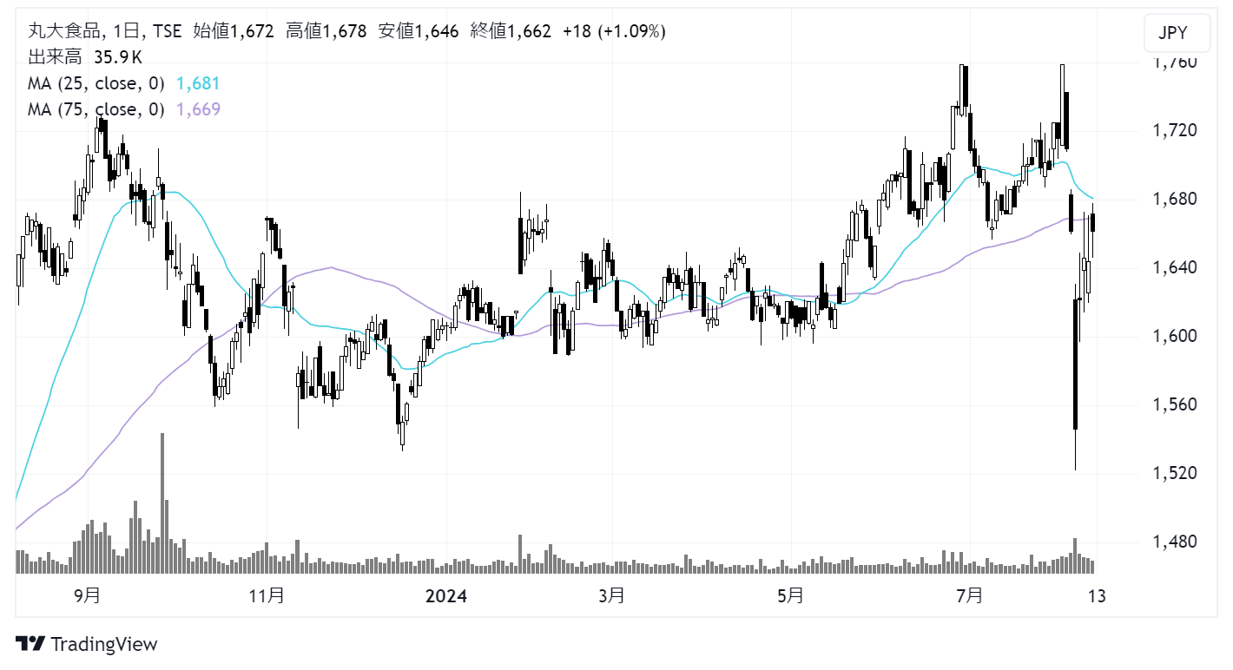Click the 高値1,678 high price value

[326, 31]
